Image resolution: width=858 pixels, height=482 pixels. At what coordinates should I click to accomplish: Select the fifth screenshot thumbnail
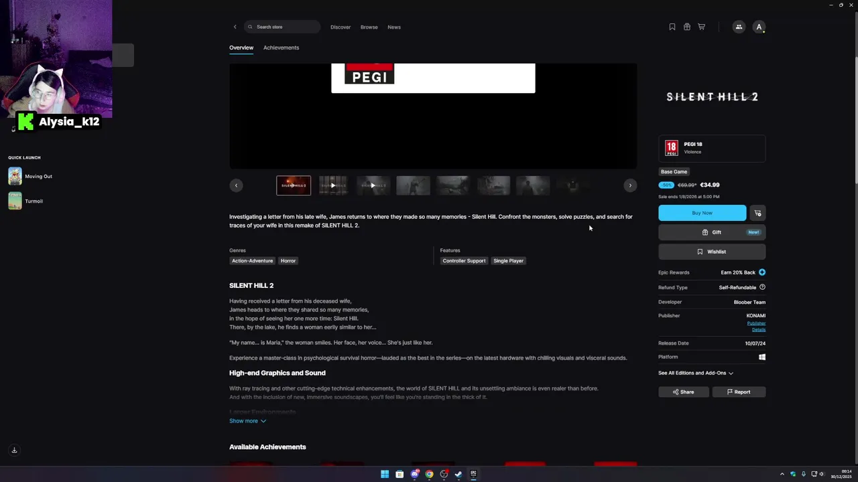click(453, 185)
